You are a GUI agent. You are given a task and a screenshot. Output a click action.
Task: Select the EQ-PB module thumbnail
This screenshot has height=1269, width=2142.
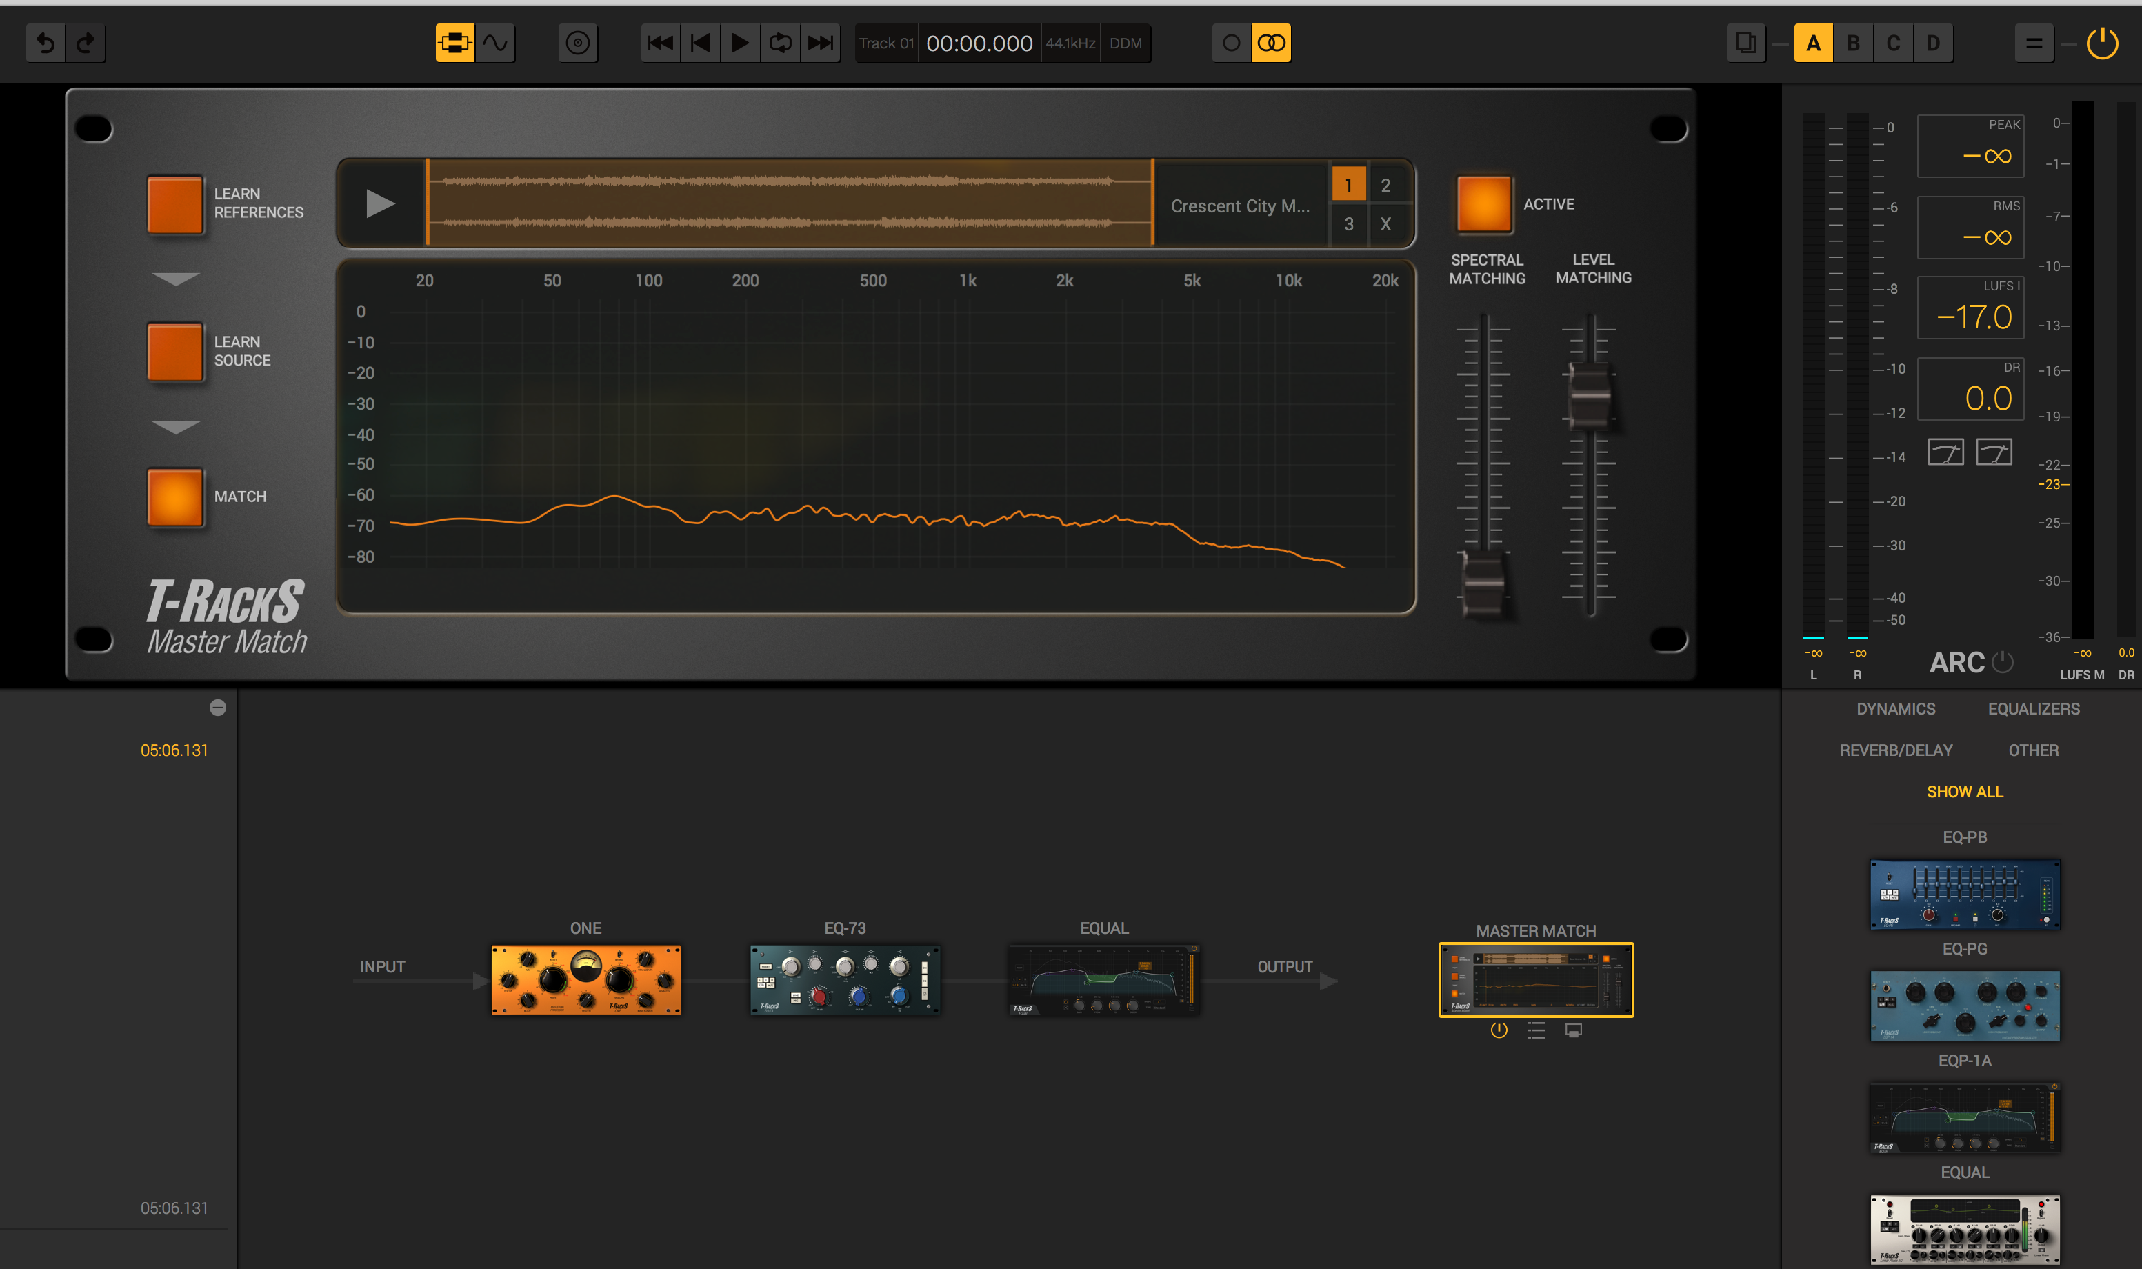[x=1965, y=895]
